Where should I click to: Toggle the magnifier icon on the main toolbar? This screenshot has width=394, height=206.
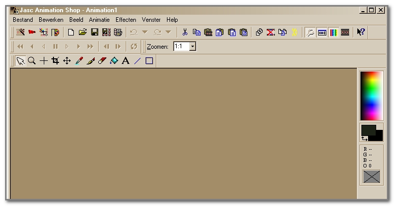(x=311, y=32)
